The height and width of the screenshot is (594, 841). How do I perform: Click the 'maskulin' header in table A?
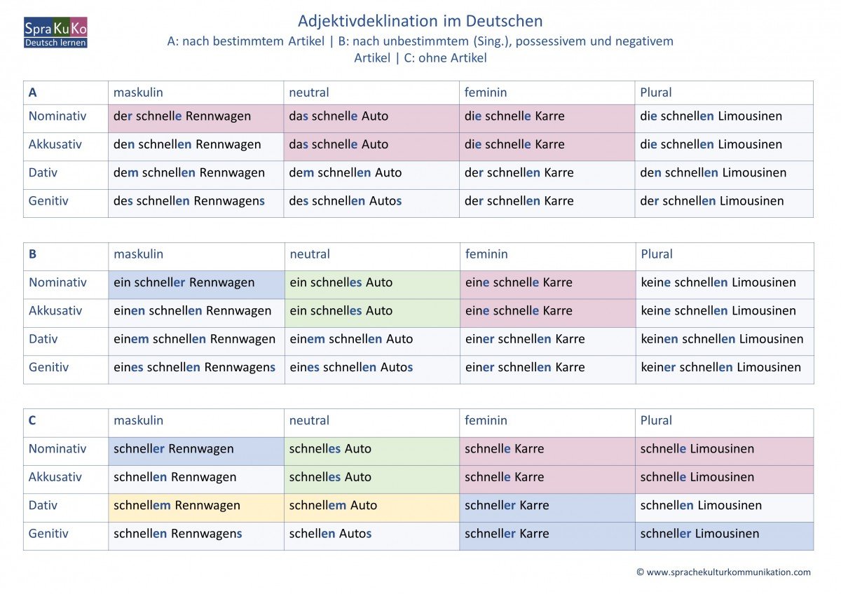138,92
